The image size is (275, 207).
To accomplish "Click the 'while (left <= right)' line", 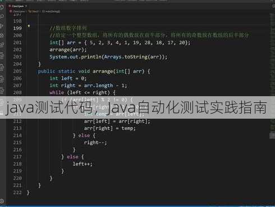I will point(82,93).
